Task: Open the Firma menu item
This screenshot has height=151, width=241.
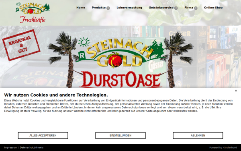Action: (x=189, y=8)
